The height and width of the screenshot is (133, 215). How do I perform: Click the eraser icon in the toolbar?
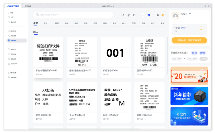pos(128,15)
